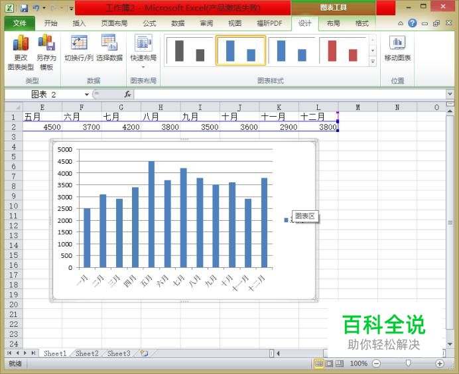
Task: Open the Undo history dropdown arrow
Action: click(x=44, y=8)
